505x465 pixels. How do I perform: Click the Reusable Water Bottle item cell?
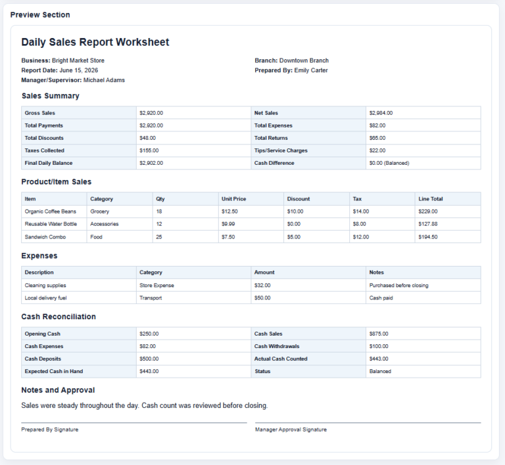54,224
